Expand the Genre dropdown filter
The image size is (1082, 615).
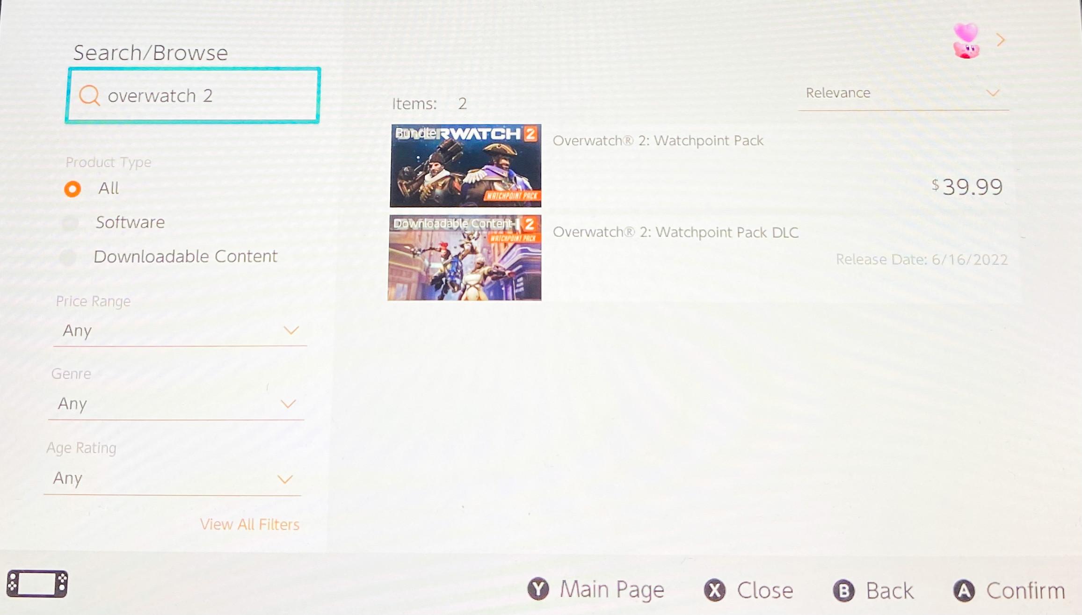[176, 403]
